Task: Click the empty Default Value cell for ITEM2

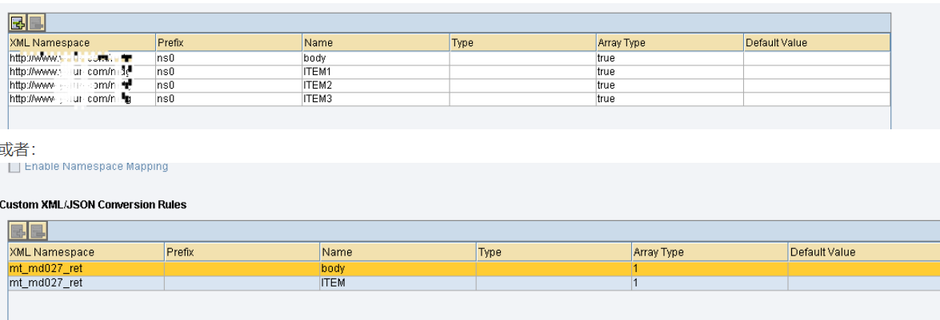Action: (x=816, y=85)
